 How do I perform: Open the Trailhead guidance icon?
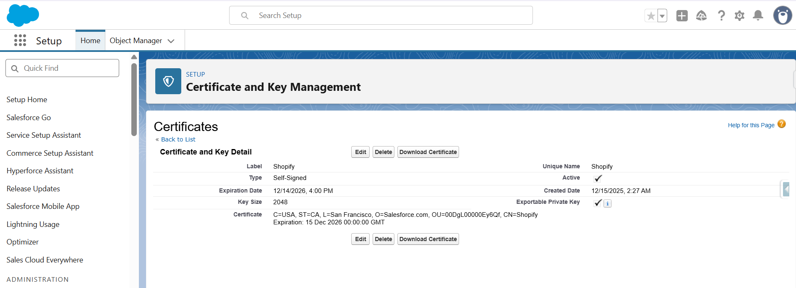click(x=701, y=16)
